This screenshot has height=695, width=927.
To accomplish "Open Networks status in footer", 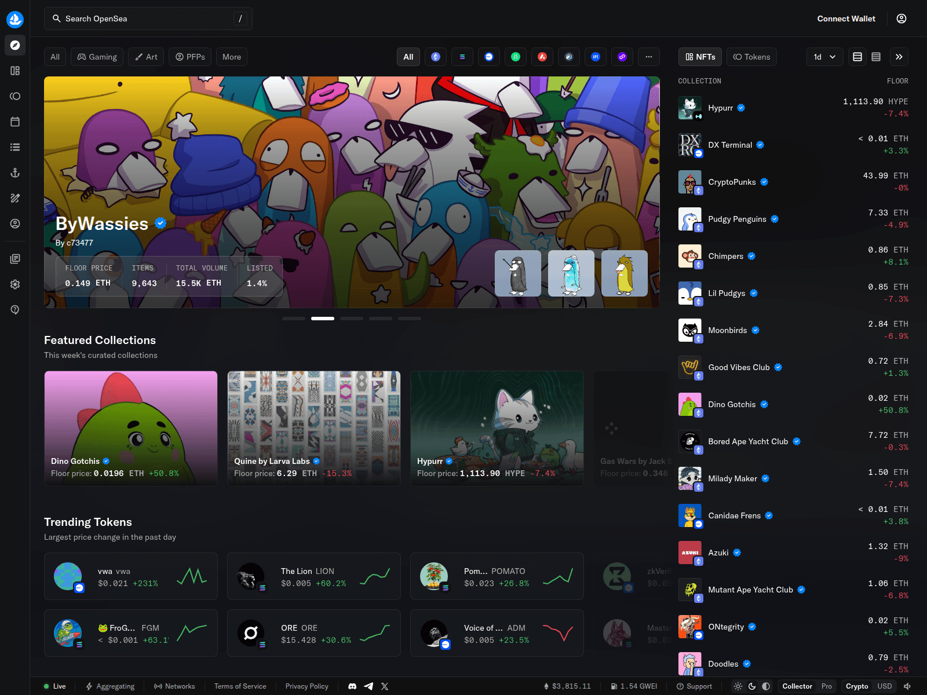I will [174, 686].
